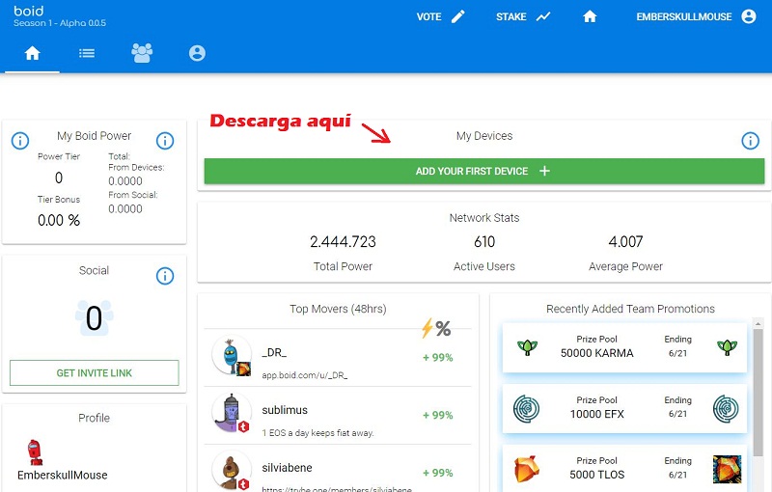The width and height of the screenshot is (772, 492).
Task: Click the Social team paw counter icon
Action: pyautogui.click(x=94, y=317)
